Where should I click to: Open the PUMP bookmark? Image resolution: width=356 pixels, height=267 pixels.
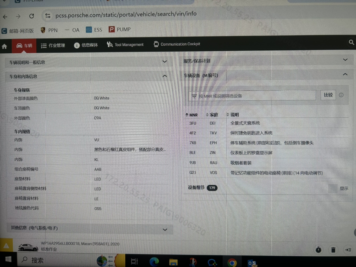pos(120,29)
